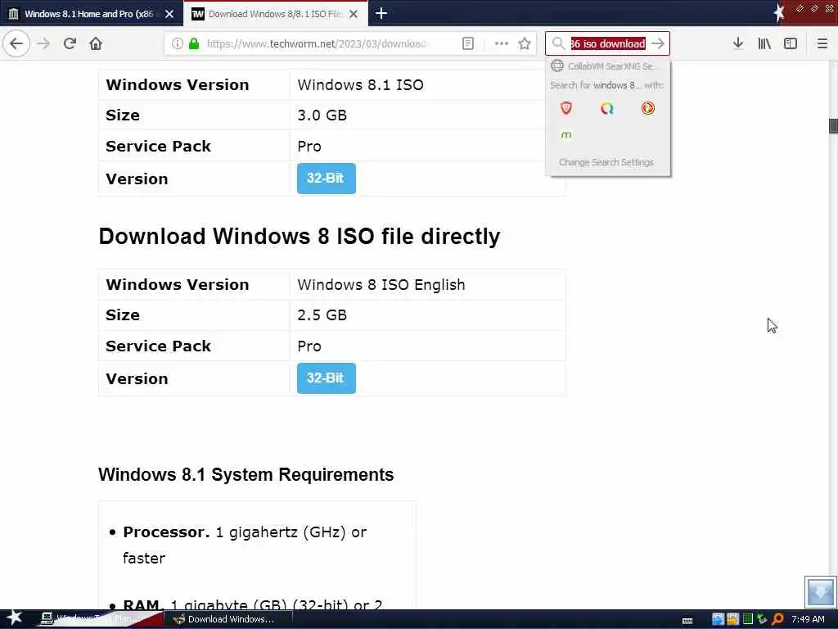This screenshot has height=629, width=838.
Task: Search with Qwant engine icon
Action: [606, 109]
